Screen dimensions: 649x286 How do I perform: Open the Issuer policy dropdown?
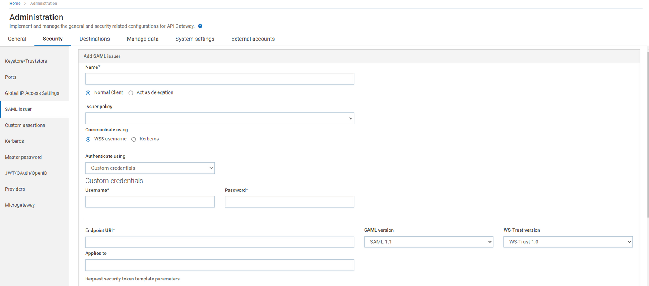[219, 118]
